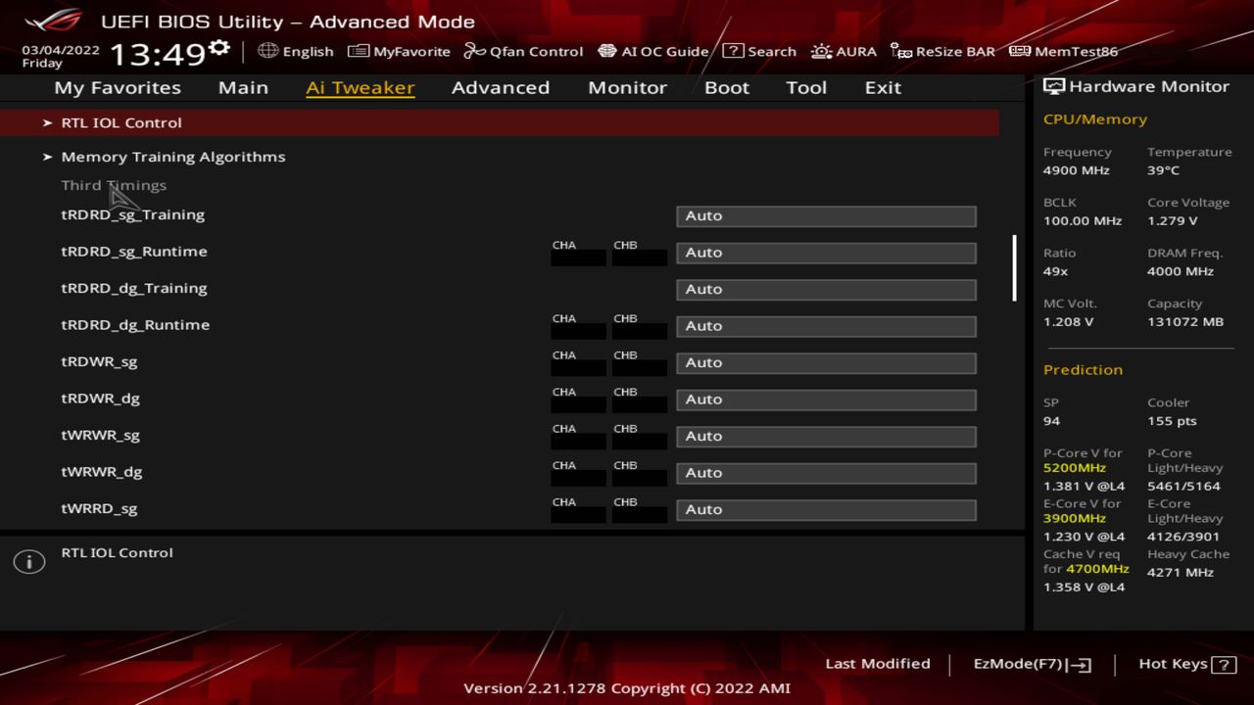Click the 3900MHz E-Core prediction
This screenshot has height=705, width=1254.
[1075, 518]
